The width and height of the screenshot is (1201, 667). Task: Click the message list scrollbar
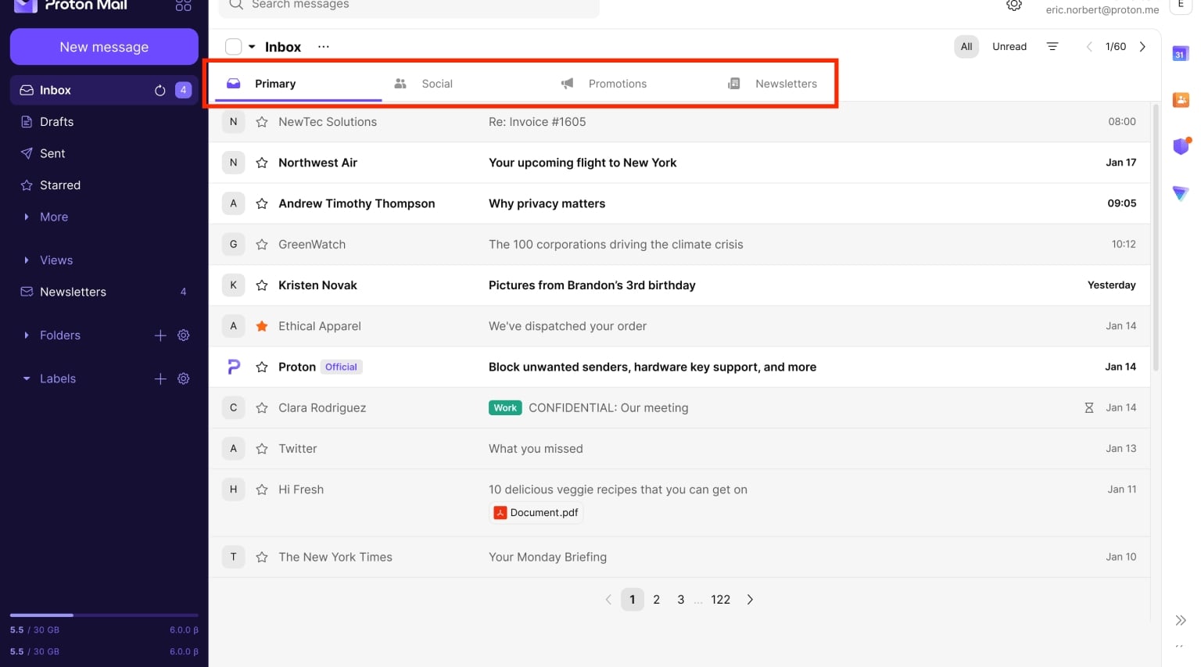pos(1156,237)
